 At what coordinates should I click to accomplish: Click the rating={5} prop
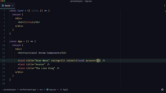(x=58, y=61)
